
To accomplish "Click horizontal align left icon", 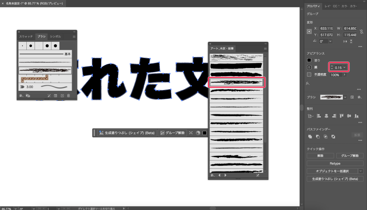I will click(x=319, y=116).
